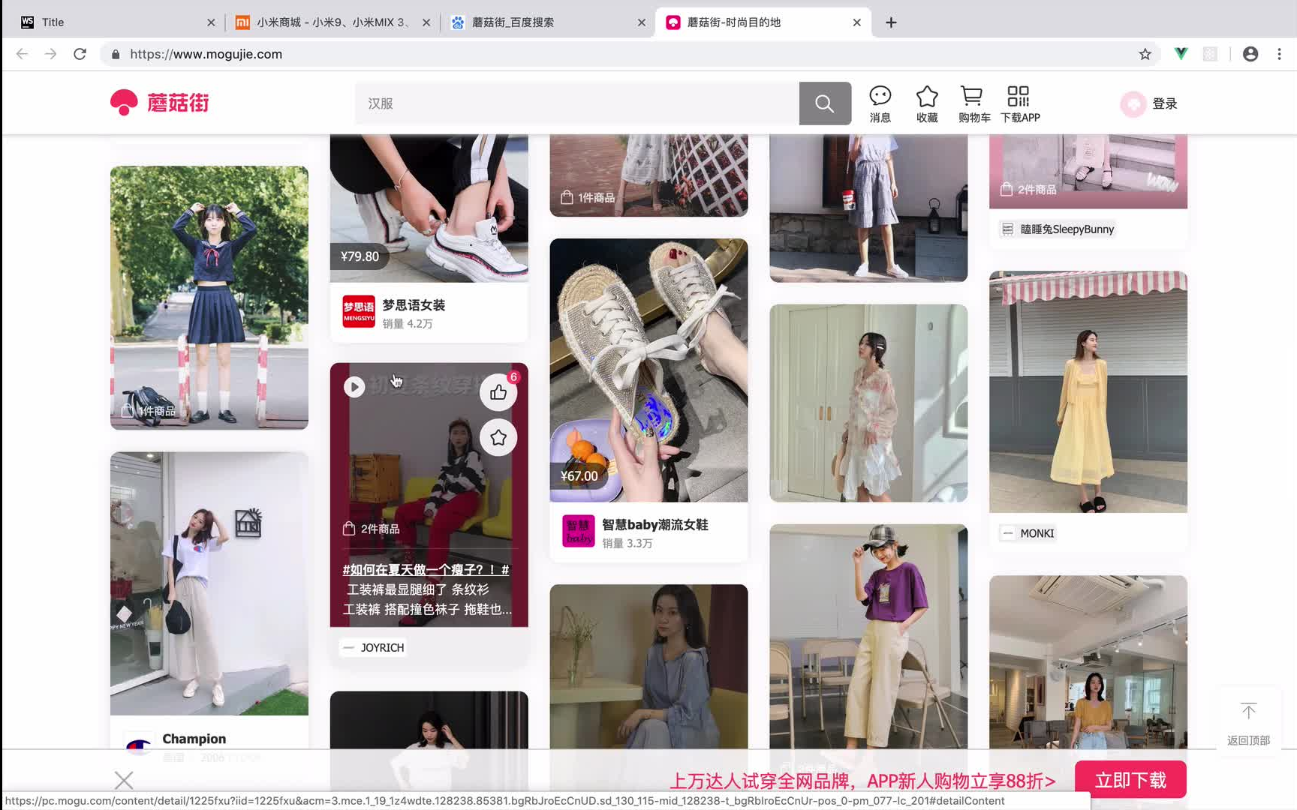Screen dimensions: 1297x810
Task: Click the 登录 login link
Action: coord(1164,103)
